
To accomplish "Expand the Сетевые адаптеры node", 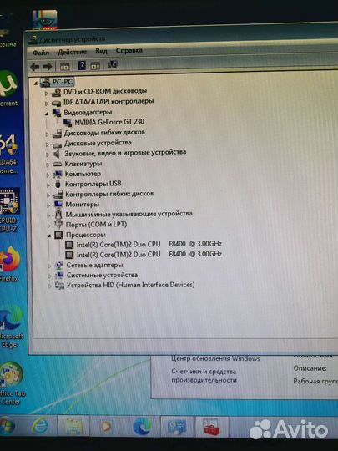I will [x=49, y=266].
